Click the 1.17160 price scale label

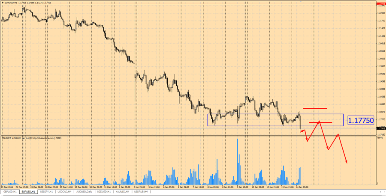(380, 135)
